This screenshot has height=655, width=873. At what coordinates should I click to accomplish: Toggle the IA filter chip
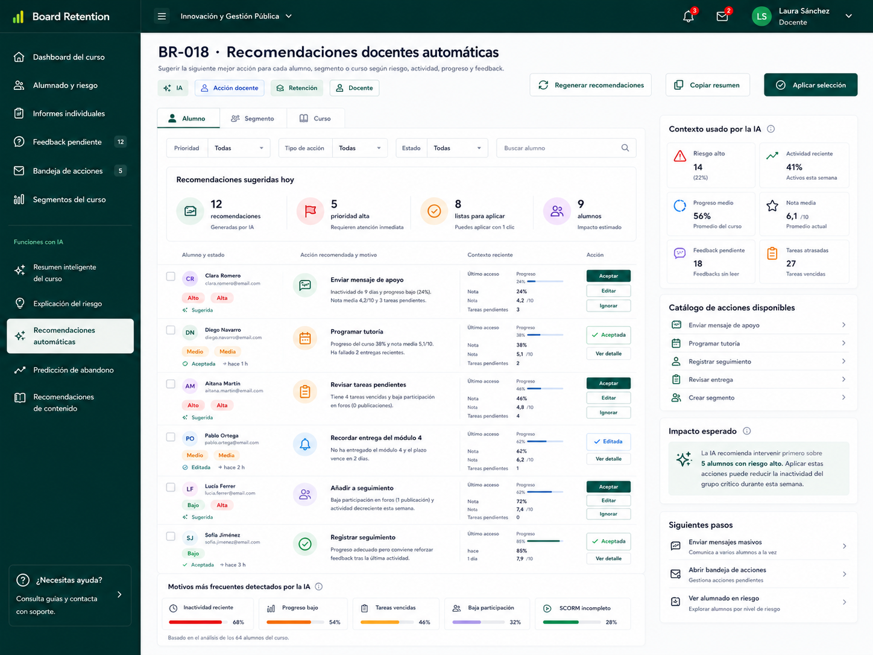click(x=173, y=88)
